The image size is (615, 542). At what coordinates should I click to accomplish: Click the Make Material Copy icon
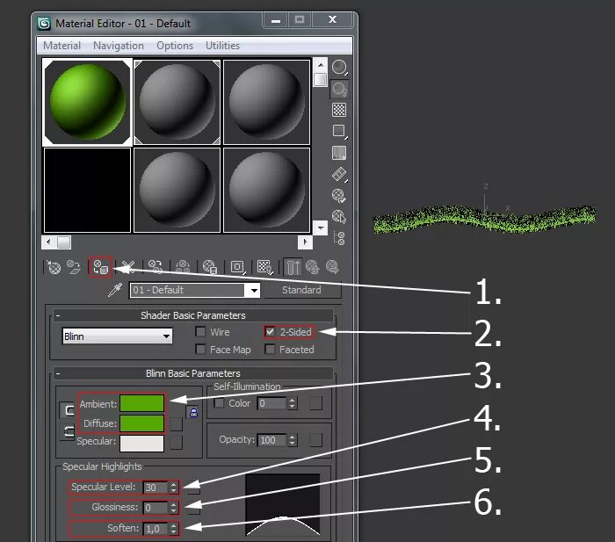tap(156, 267)
